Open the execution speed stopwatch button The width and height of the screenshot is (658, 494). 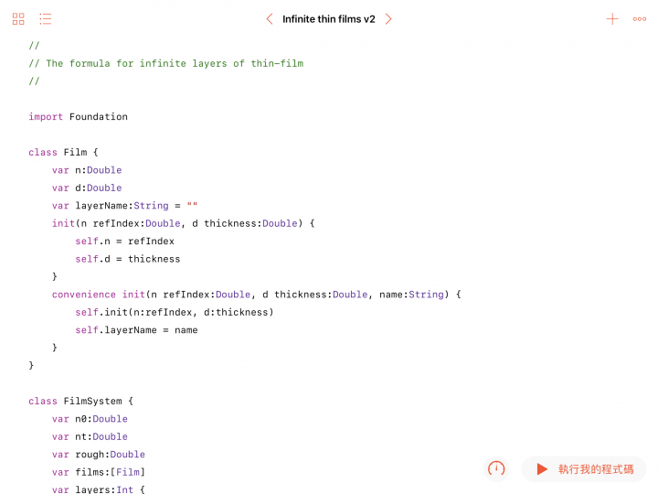coord(496,468)
